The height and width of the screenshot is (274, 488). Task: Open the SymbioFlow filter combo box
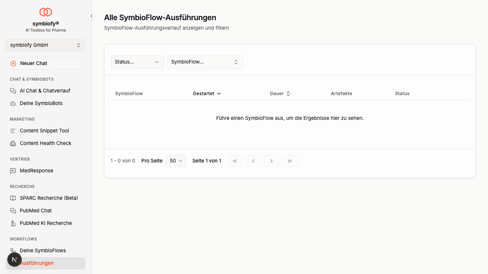point(205,62)
